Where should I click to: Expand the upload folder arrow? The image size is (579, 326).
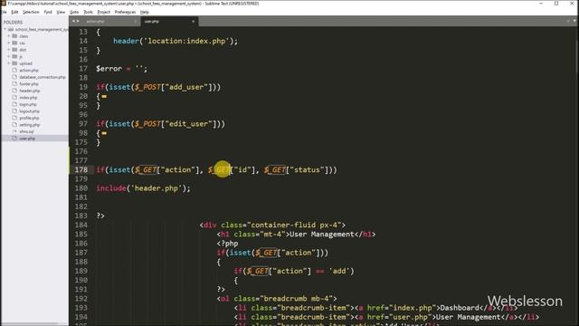[x=9, y=63]
